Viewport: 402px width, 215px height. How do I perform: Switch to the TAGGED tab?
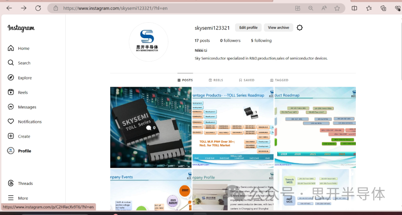(x=279, y=80)
